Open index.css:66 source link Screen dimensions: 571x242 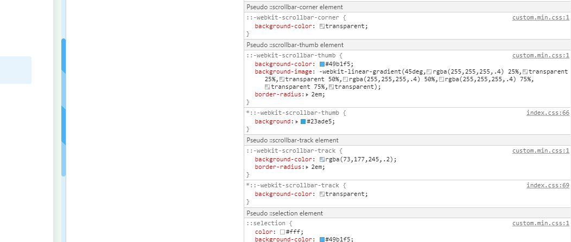[x=548, y=113]
